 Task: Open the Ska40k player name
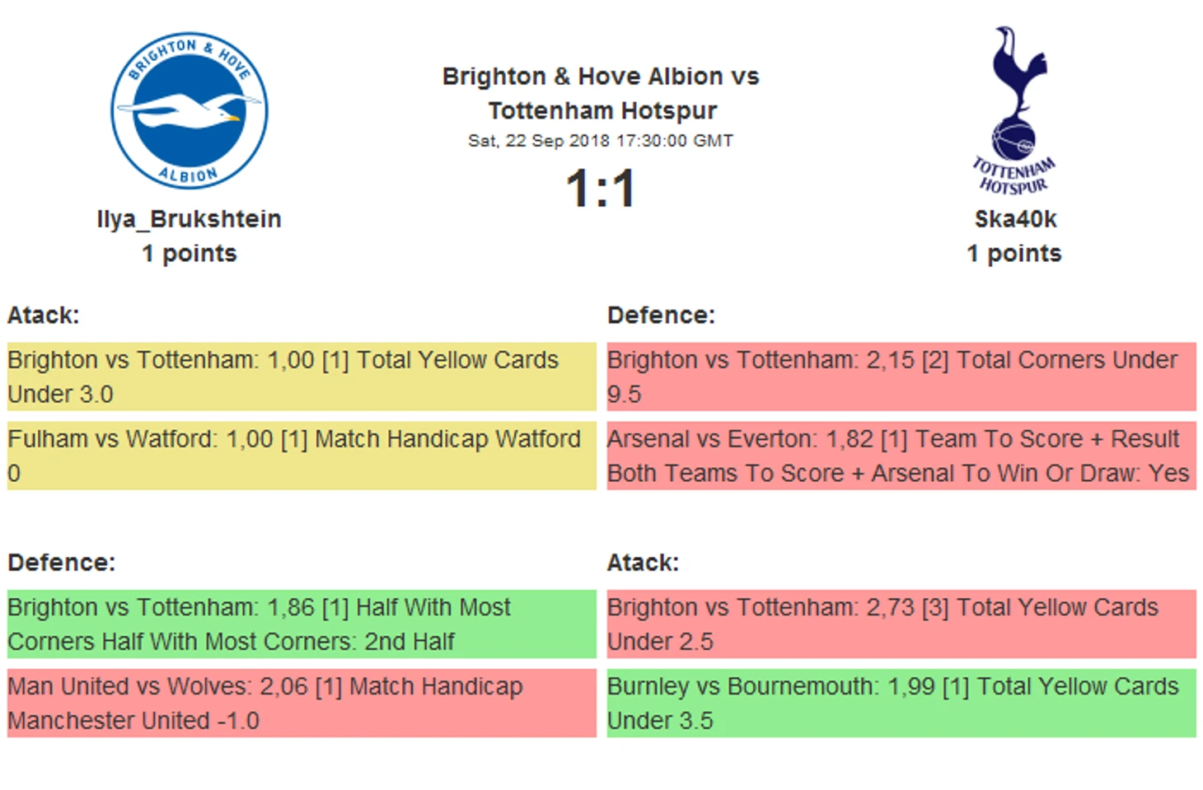tap(1015, 219)
